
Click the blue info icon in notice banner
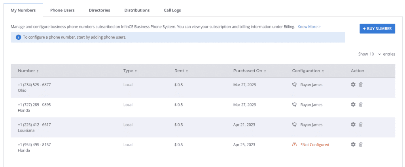tap(18, 37)
